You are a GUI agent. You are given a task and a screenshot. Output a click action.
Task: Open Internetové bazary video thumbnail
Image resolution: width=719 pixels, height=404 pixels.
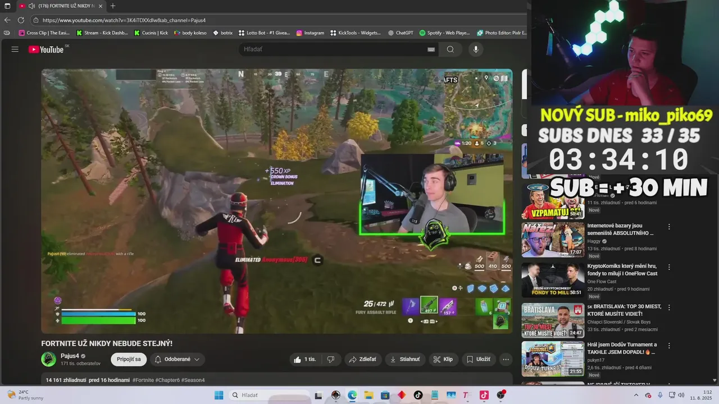(553, 240)
